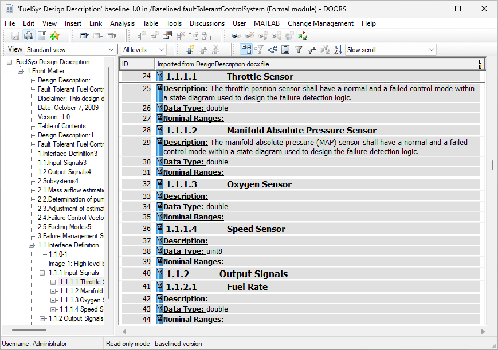Open the Link menu
Image resolution: width=498 pixels, height=350 pixels.
coord(96,23)
